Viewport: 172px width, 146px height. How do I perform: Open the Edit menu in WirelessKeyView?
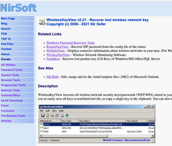pyautogui.click(x=48, y=111)
